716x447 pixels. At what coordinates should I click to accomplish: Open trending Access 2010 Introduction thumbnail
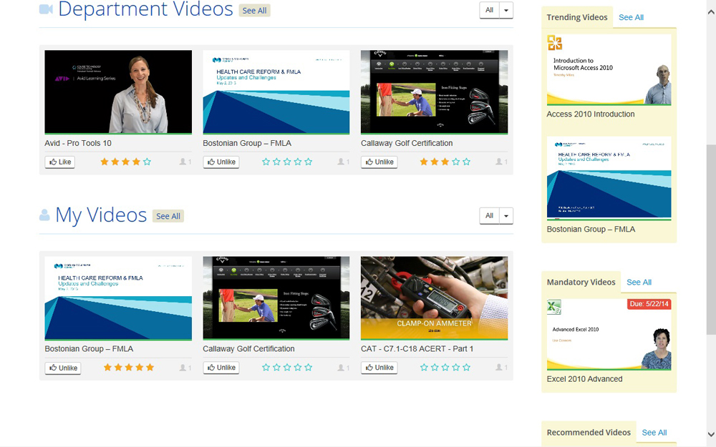point(609,70)
